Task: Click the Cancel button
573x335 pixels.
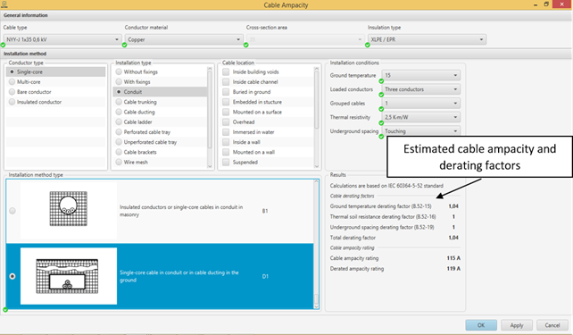Action: [x=552, y=325]
